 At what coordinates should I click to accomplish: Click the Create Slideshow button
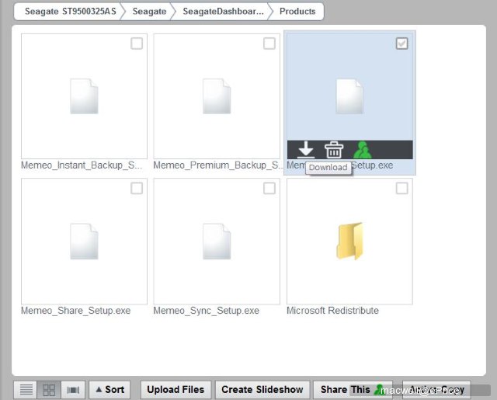pyautogui.click(x=262, y=390)
